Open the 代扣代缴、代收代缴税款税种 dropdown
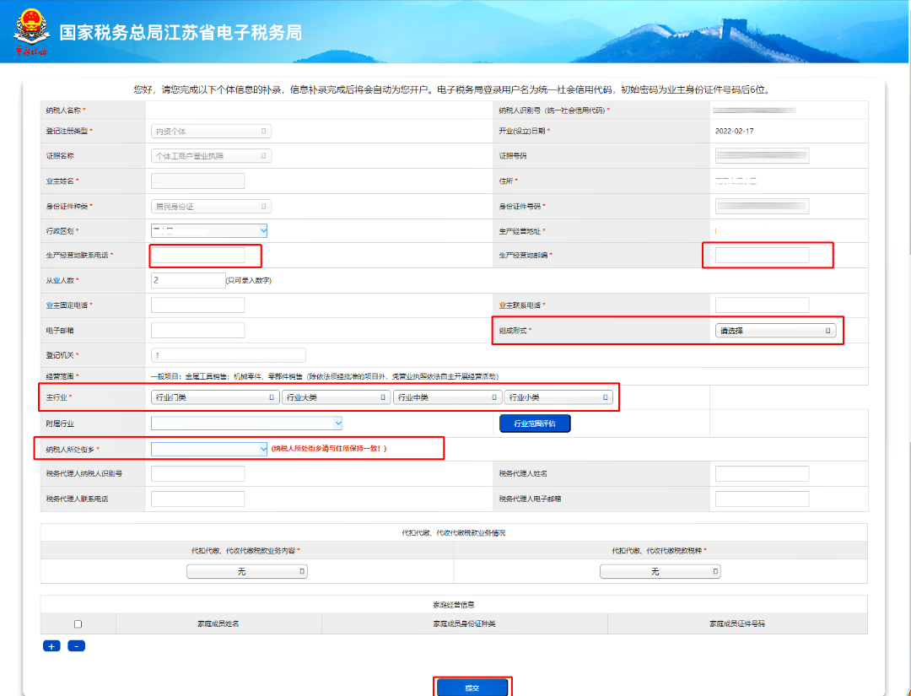Screen dimensions: 911x696 [x=660, y=572]
